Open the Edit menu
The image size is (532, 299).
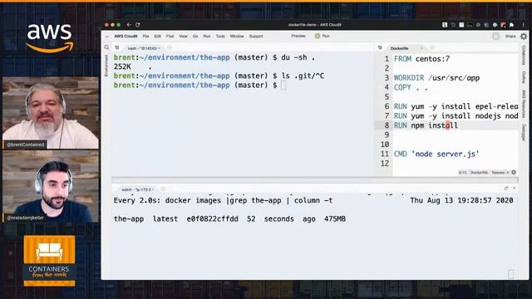point(157,37)
